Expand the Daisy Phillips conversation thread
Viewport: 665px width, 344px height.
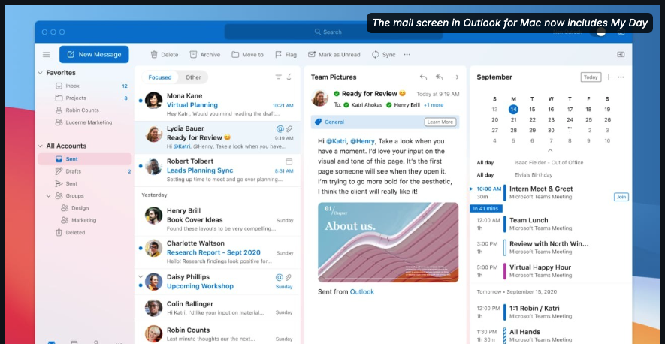click(141, 276)
